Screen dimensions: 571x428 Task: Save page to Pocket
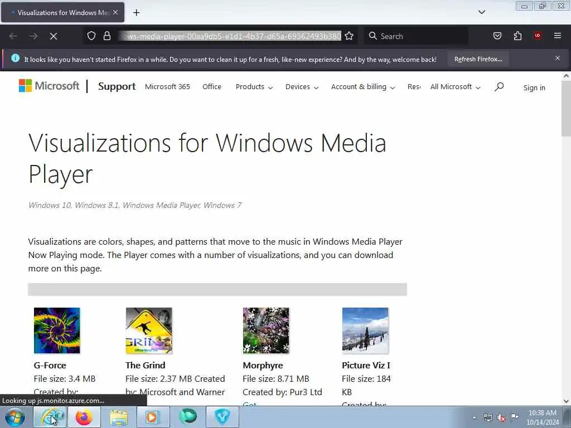pyautogui.click(x=497, y=36)
